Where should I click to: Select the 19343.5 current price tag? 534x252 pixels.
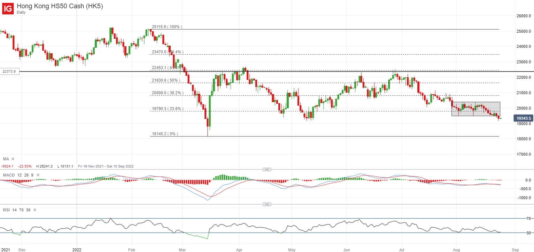click(524, 118)
